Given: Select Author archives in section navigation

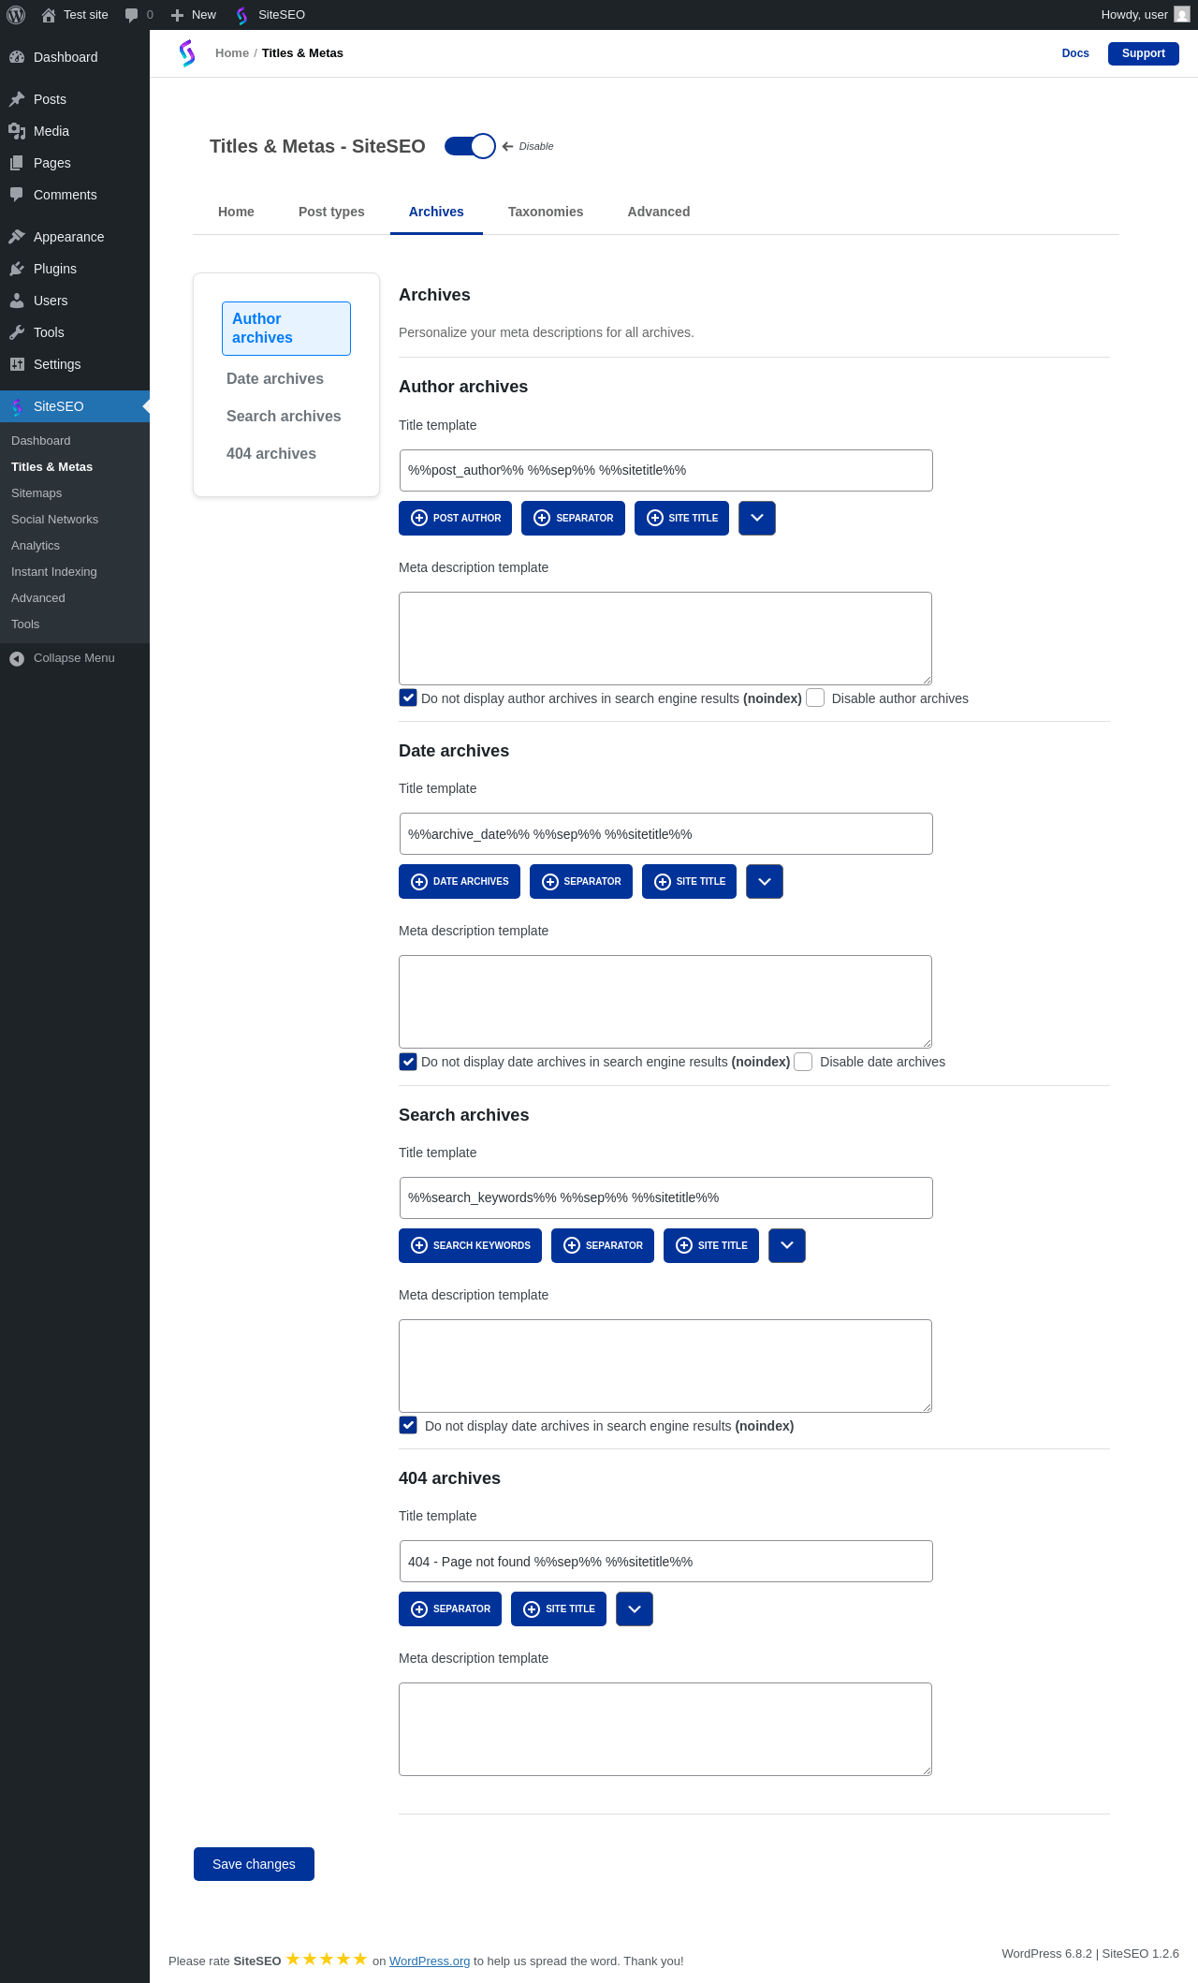Looking at the screenshot, I should (x=286, y=329).
